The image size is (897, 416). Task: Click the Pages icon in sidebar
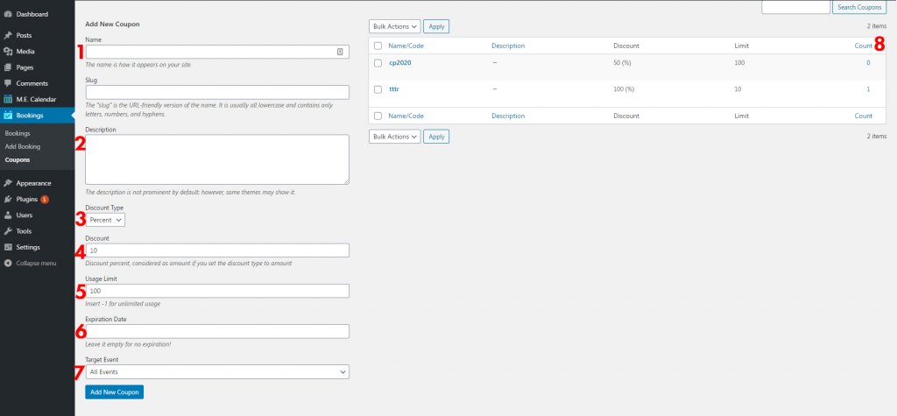click(8, 67)
